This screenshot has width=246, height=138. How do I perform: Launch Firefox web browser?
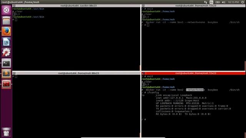[6, 31]
